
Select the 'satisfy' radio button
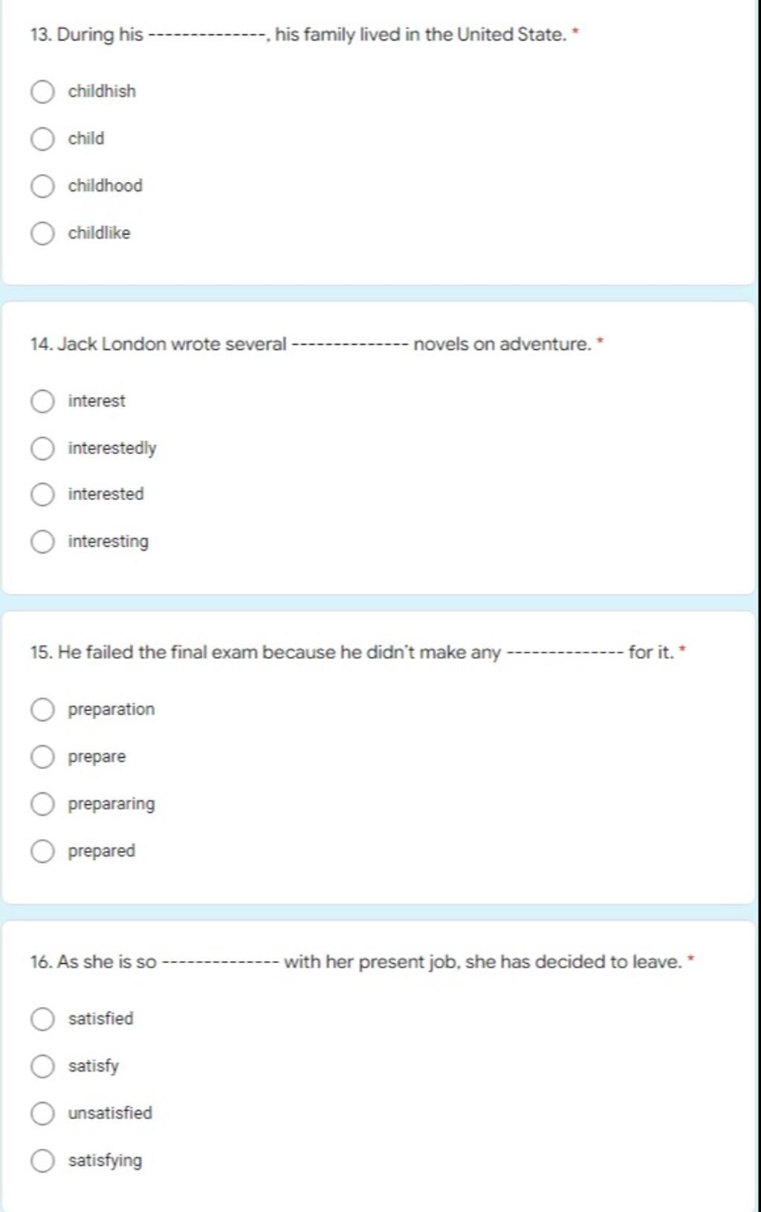pyautogui.click(x=42, y=1066)
